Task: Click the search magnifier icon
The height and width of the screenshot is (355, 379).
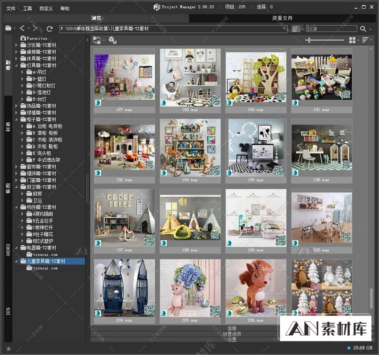Action: (x=363, y=29)
